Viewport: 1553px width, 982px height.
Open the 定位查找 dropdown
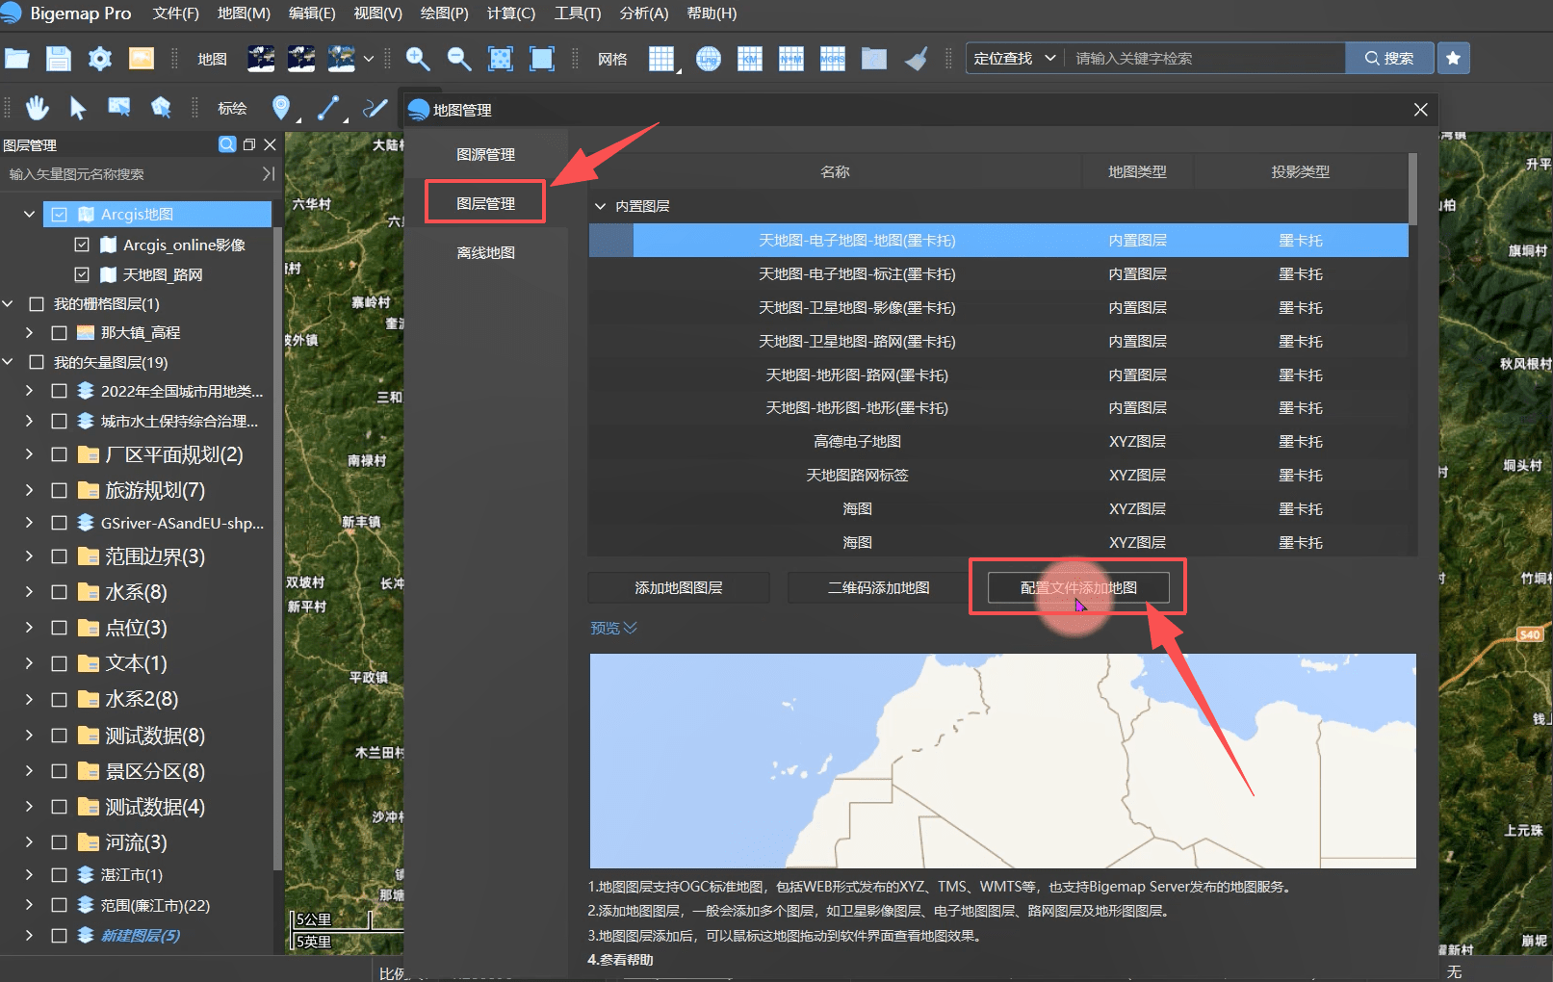(x=1015, y=59)
